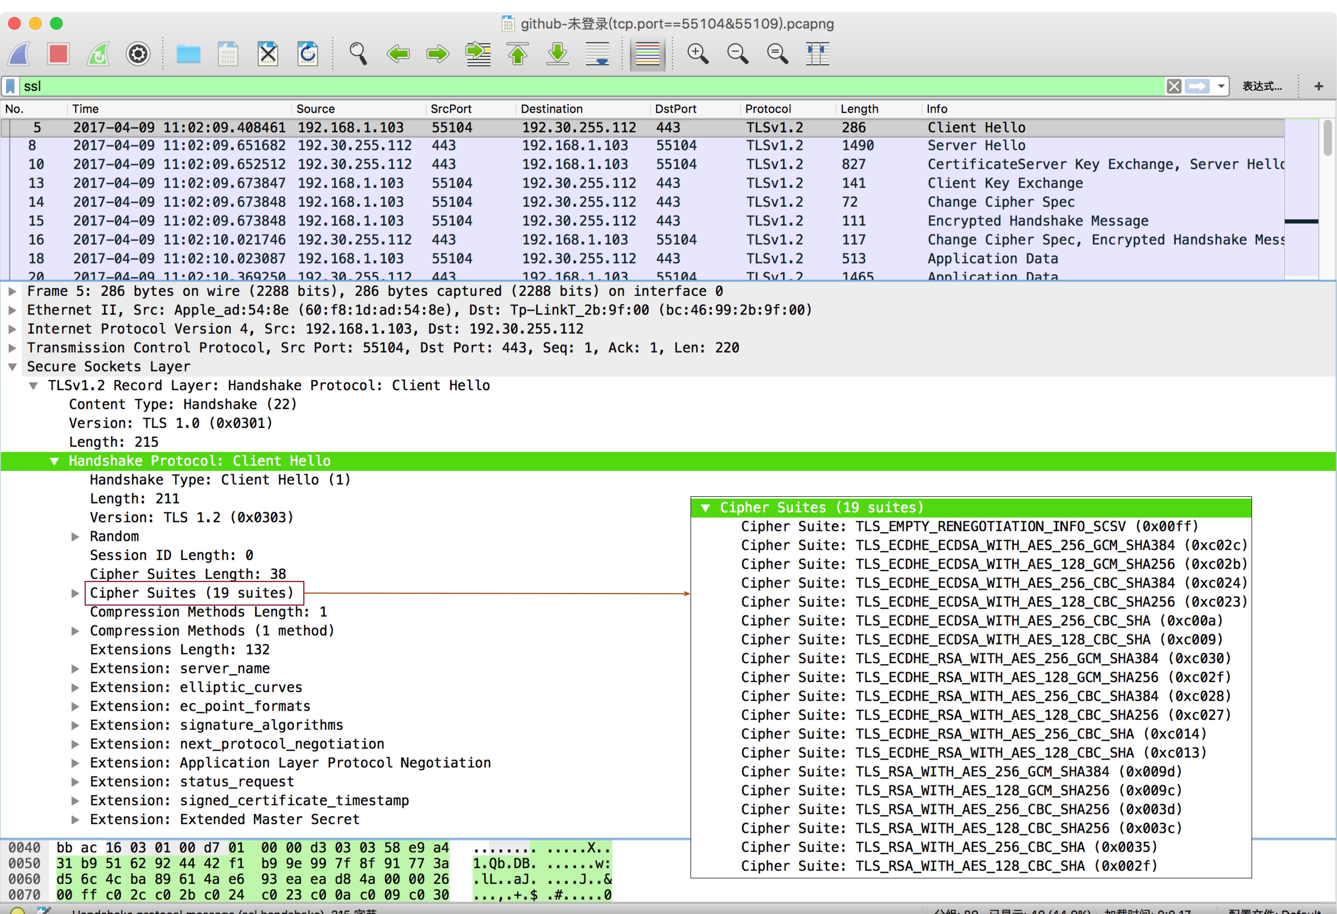The image size is (1337, 914).
Task: Toggle auto-scroll in live capture
Action: pos(597,54)
